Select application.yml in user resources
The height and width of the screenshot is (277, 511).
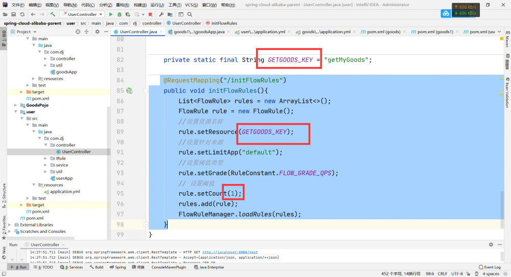click(64, 192)
